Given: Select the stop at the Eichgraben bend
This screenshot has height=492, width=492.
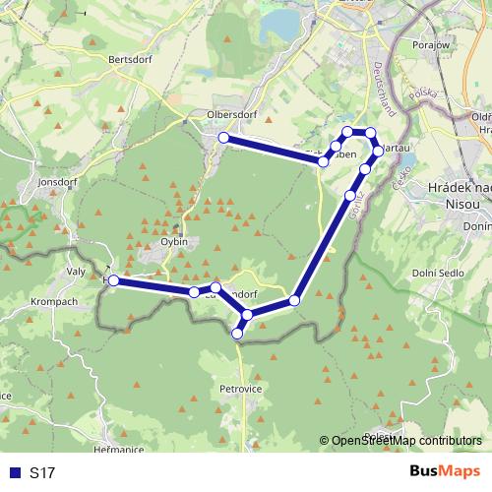Looking at the screenshot, I should tap(323, 161).
